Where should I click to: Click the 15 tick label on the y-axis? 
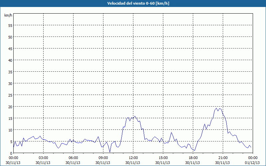click(10, 119)
